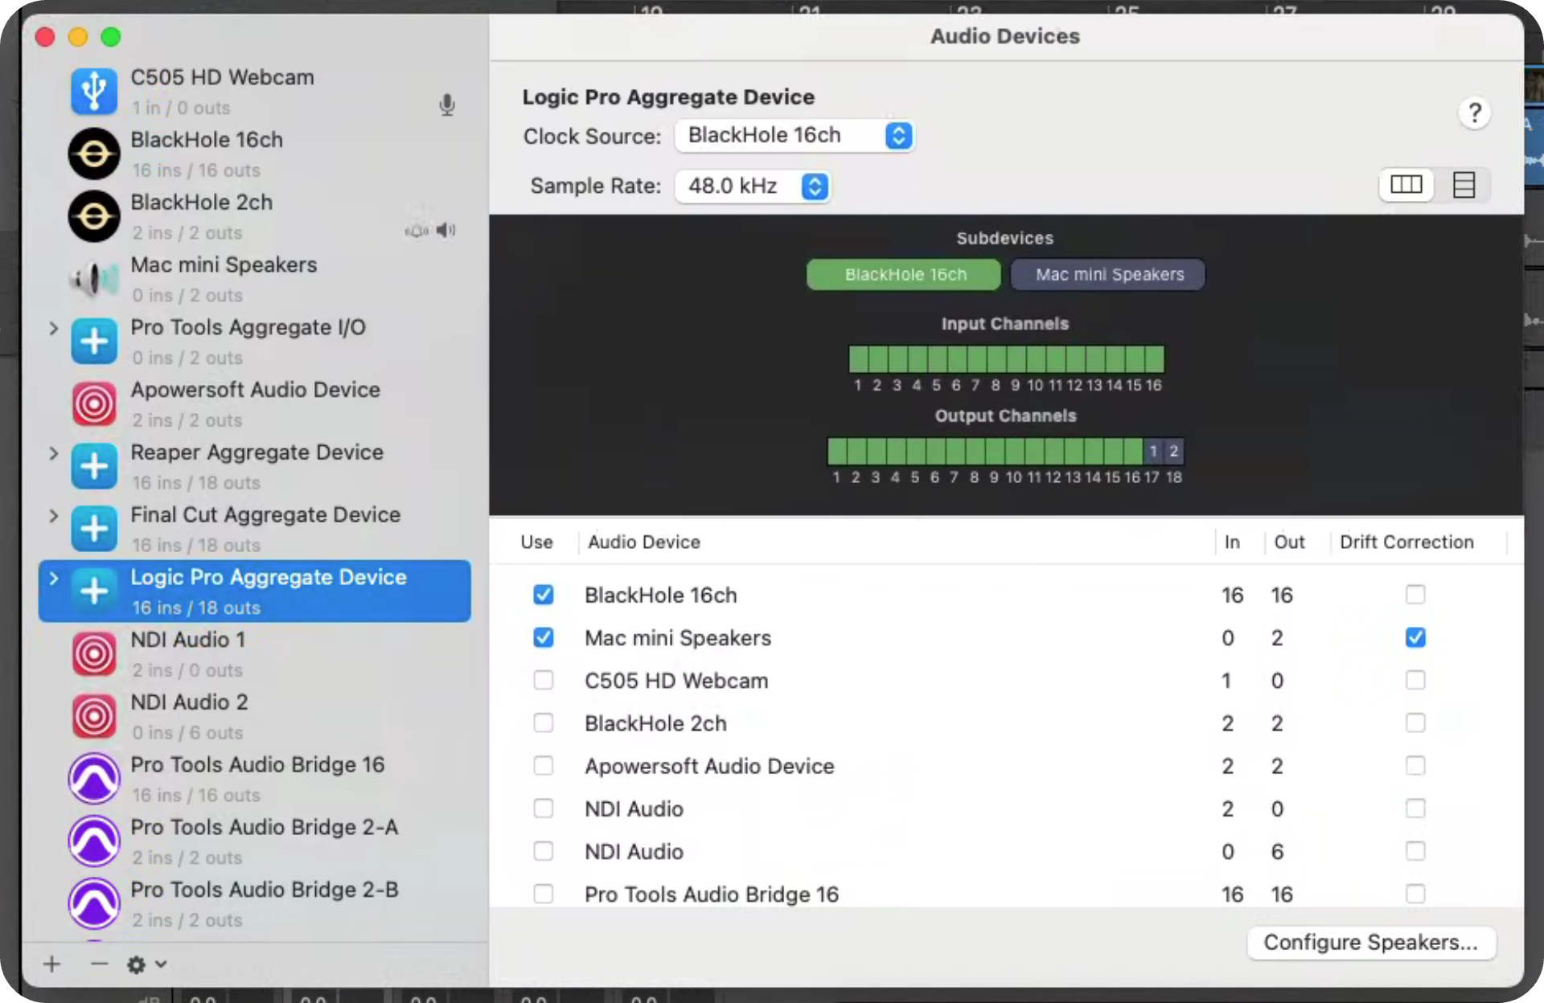Click the sound output speaker icon beside BlackHole 2ch
1544x1003 pixels.
[446, 231]
